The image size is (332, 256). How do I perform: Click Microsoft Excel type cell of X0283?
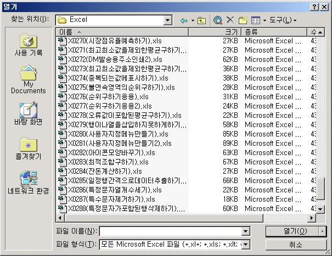point(273,162)
